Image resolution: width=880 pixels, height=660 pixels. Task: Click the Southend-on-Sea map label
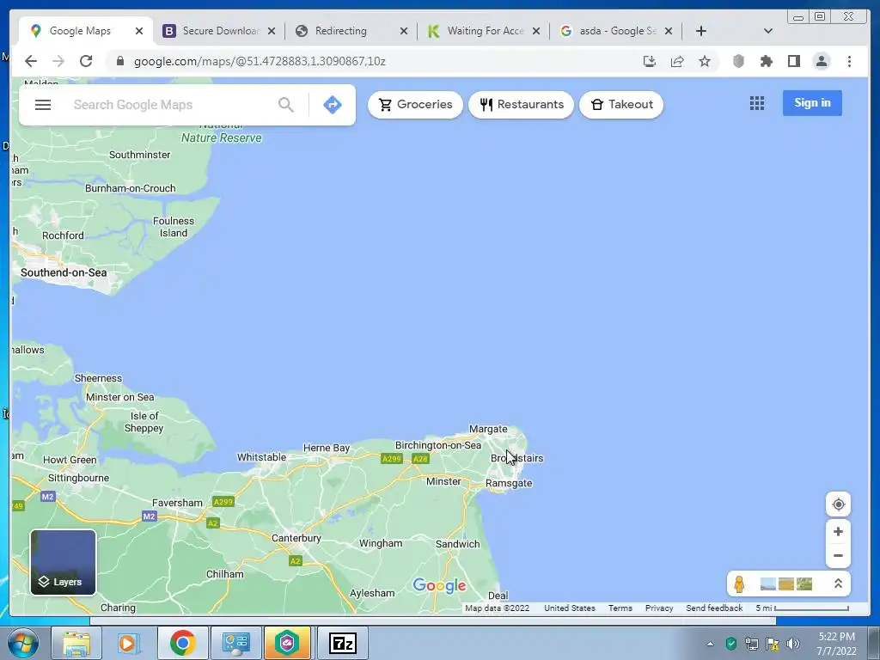pos(64,272)
